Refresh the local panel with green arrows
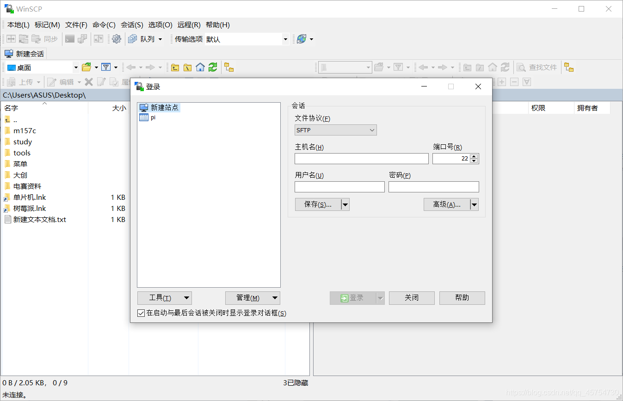 click(213, 68)
